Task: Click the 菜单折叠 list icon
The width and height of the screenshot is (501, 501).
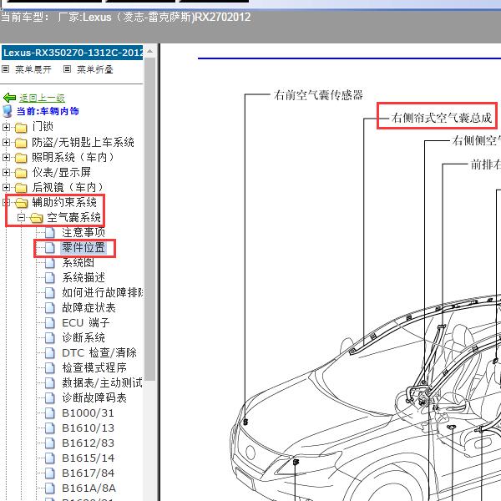Action: tap(67, 69)
